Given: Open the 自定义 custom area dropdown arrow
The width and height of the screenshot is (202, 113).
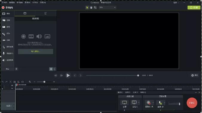Looking at the screenshot, I should pyautogui.click(x=139, y=103).
